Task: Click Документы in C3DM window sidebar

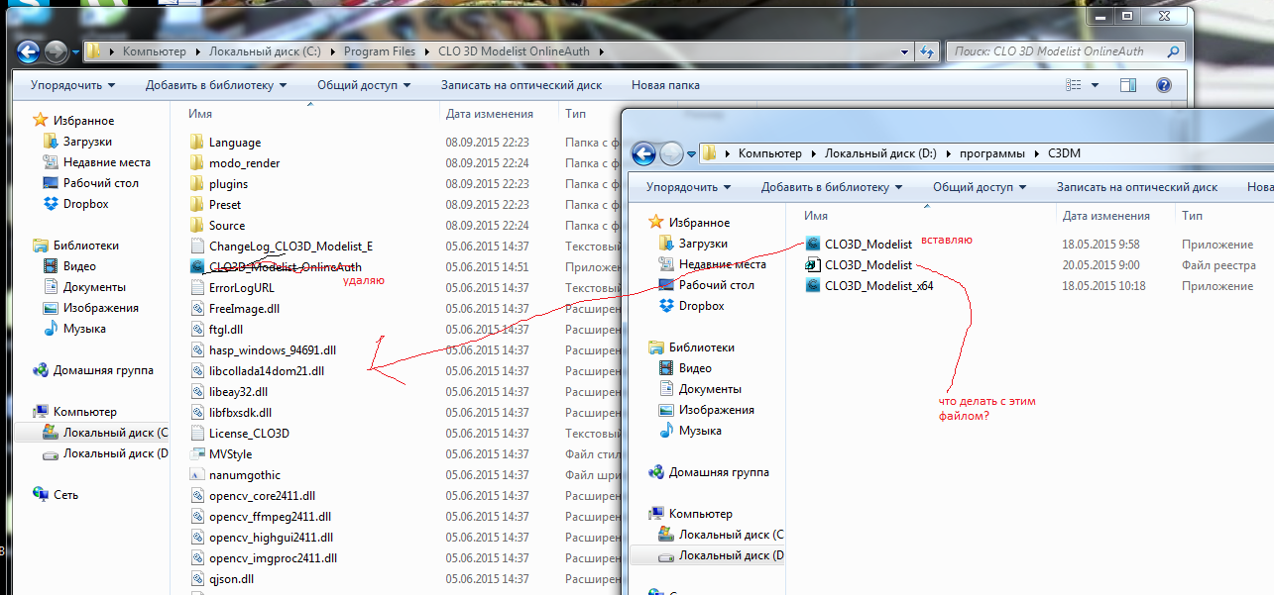Action: 710,389
